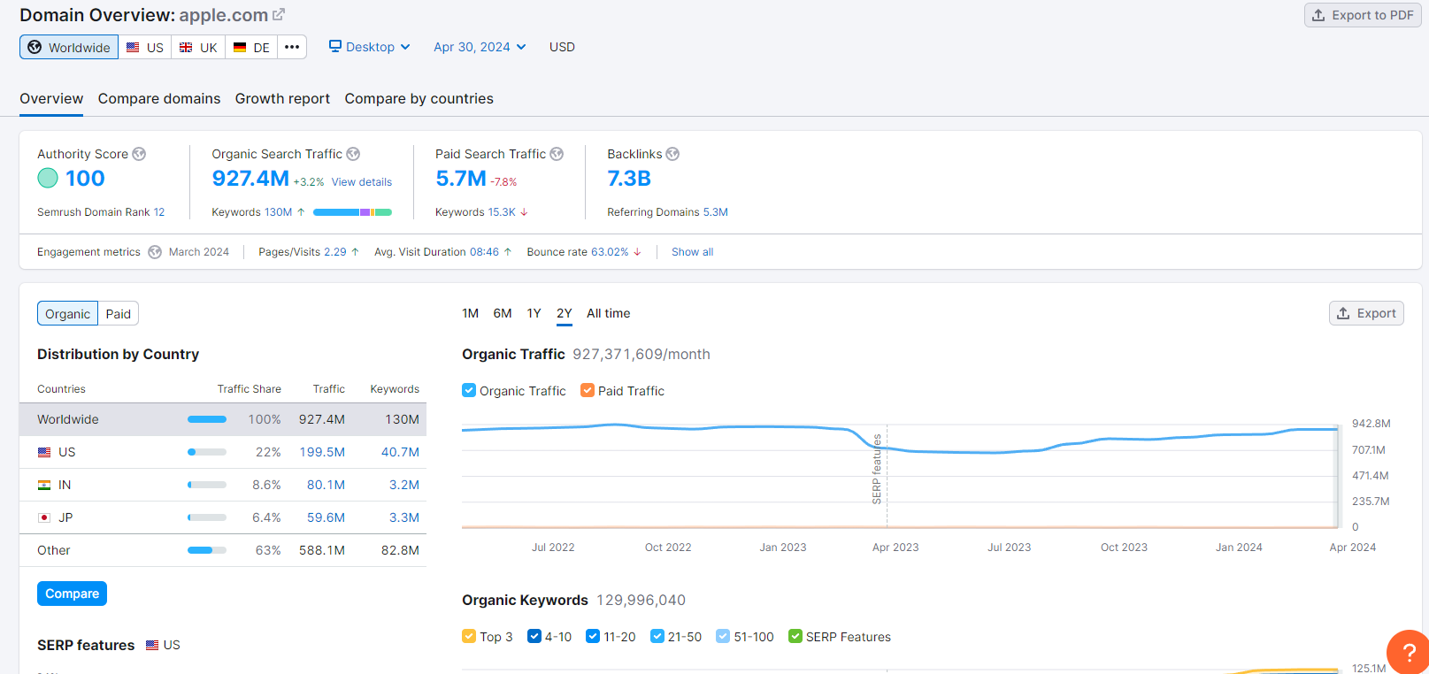This screenshot has height=674, width=1429.
Task: Click JP traffic value 59.6M
Action: [x=327, y=517]
